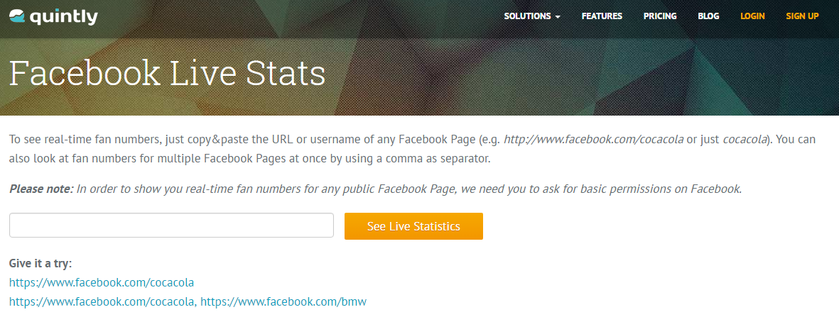Image resolution: width=839 pixels, height=317 pixels.
Task: Expand the caret arrow beside SOLUTIONS
Action: pos(558,16)
